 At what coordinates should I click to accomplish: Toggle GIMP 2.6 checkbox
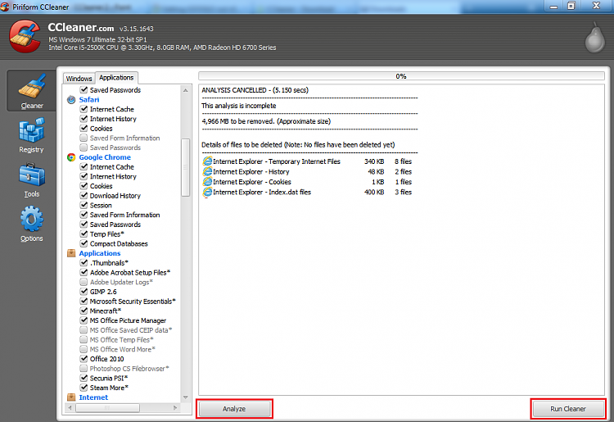coord(84,292)
